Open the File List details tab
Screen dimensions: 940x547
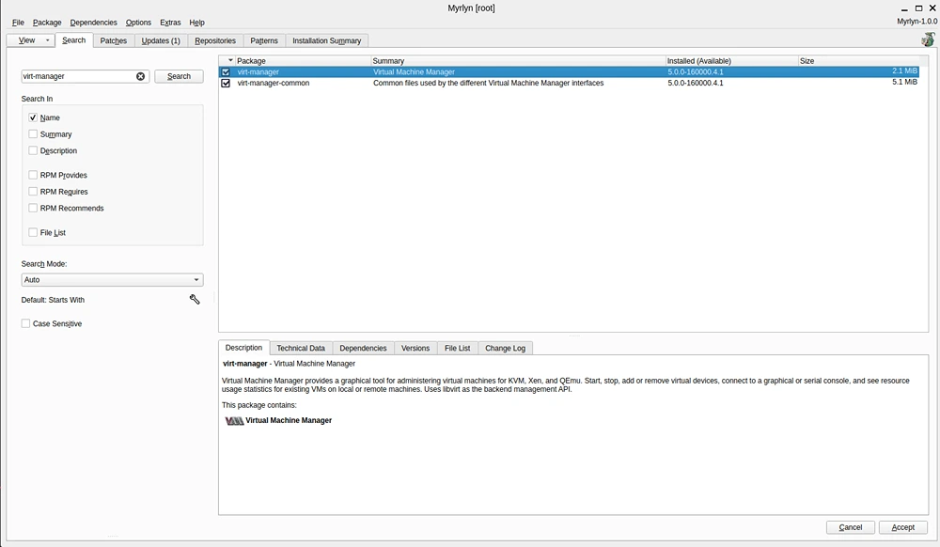point(458,348)
